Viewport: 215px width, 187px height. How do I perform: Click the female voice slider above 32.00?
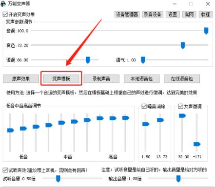pos(182,116)
